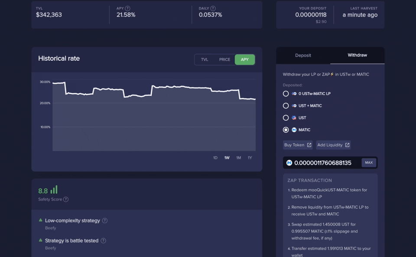
Task: Set chart range to 1D
Action: coord(215,158)
